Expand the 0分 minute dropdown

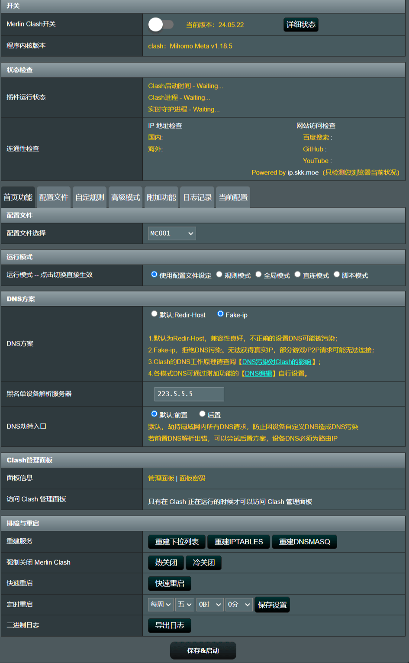pos(239,605)
